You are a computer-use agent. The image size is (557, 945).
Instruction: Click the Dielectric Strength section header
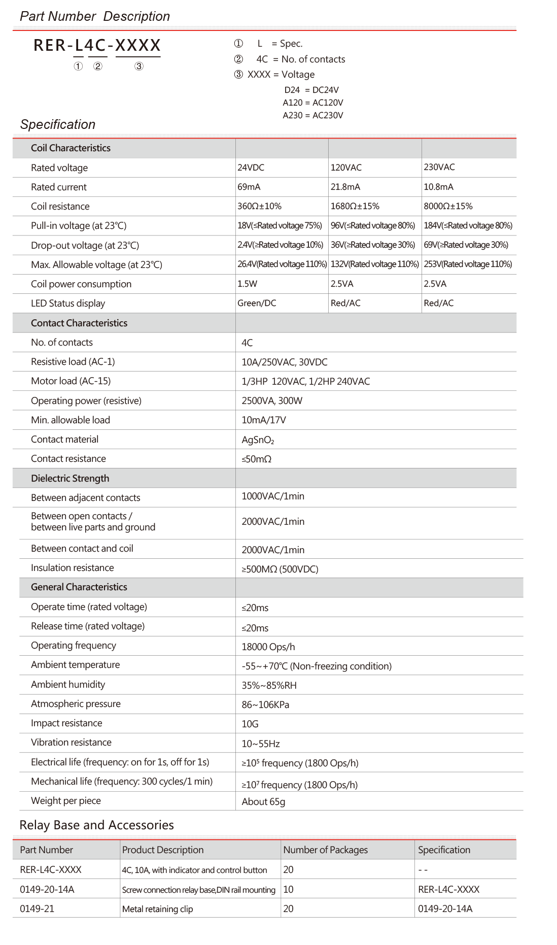click(70, 479)
